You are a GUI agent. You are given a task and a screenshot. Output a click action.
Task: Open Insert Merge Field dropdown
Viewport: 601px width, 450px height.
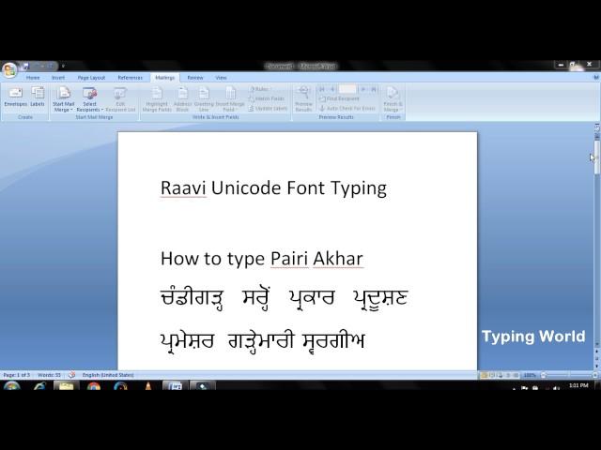(230, 99)
